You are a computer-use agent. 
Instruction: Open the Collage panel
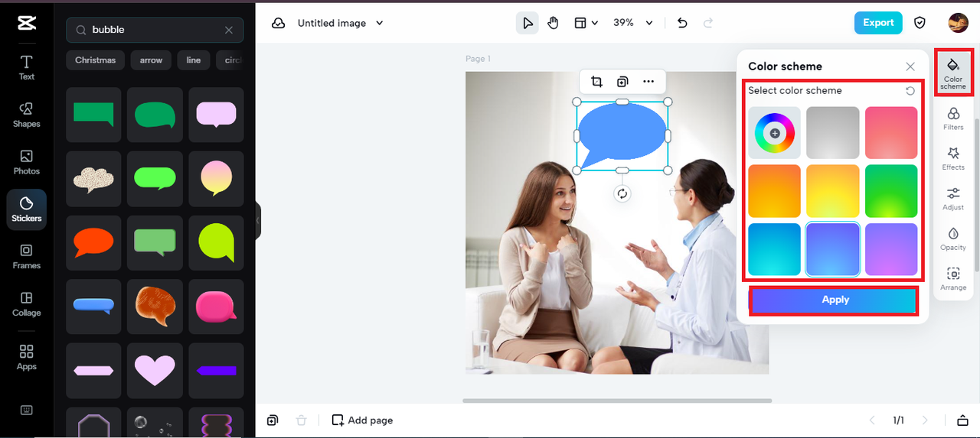pos(27,304)
